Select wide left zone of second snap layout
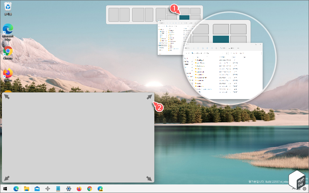This screenshot has height=193, width=309. 138,15
